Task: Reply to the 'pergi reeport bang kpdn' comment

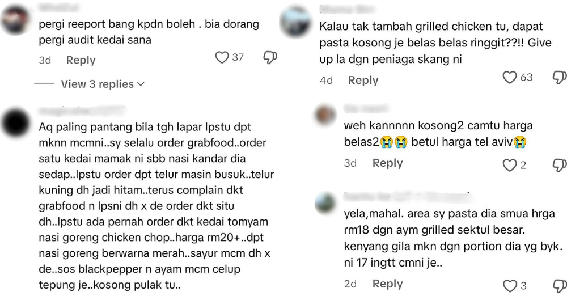Action: (x=81, y=60)
